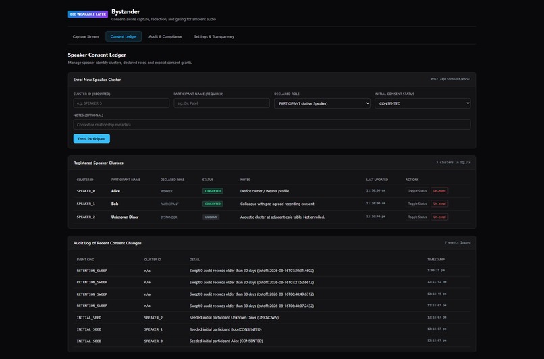
Task: Open the Declared Role dropdown
Action: coord(322,103)
